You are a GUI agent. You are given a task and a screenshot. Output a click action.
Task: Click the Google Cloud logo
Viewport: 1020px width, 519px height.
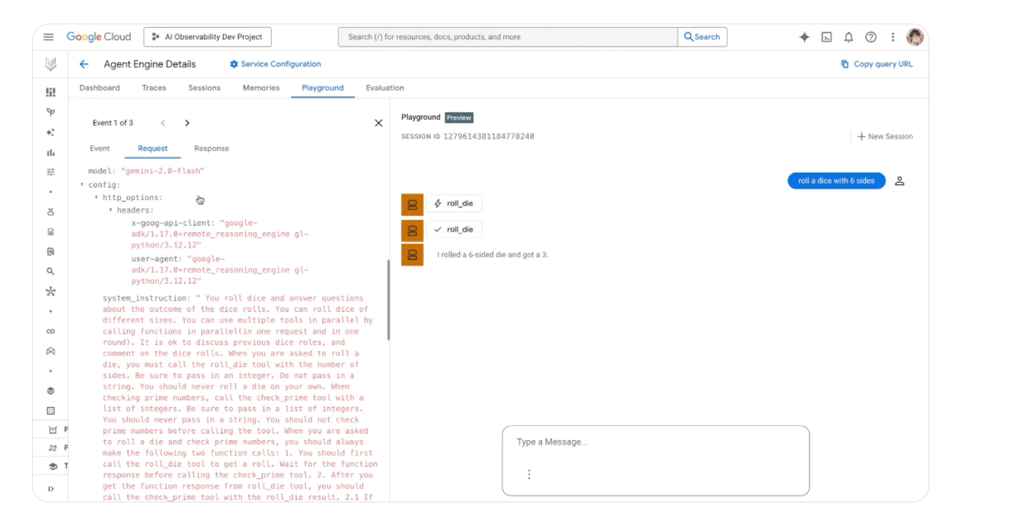[98, 37]
